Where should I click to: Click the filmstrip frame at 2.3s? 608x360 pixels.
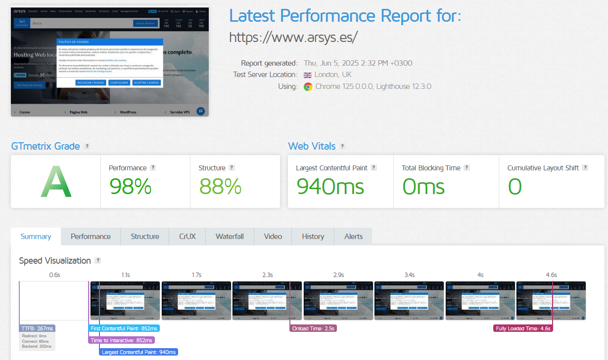pos(267,301)
